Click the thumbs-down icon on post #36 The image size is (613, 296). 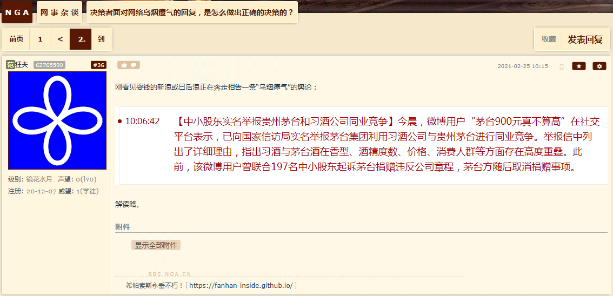134,65
